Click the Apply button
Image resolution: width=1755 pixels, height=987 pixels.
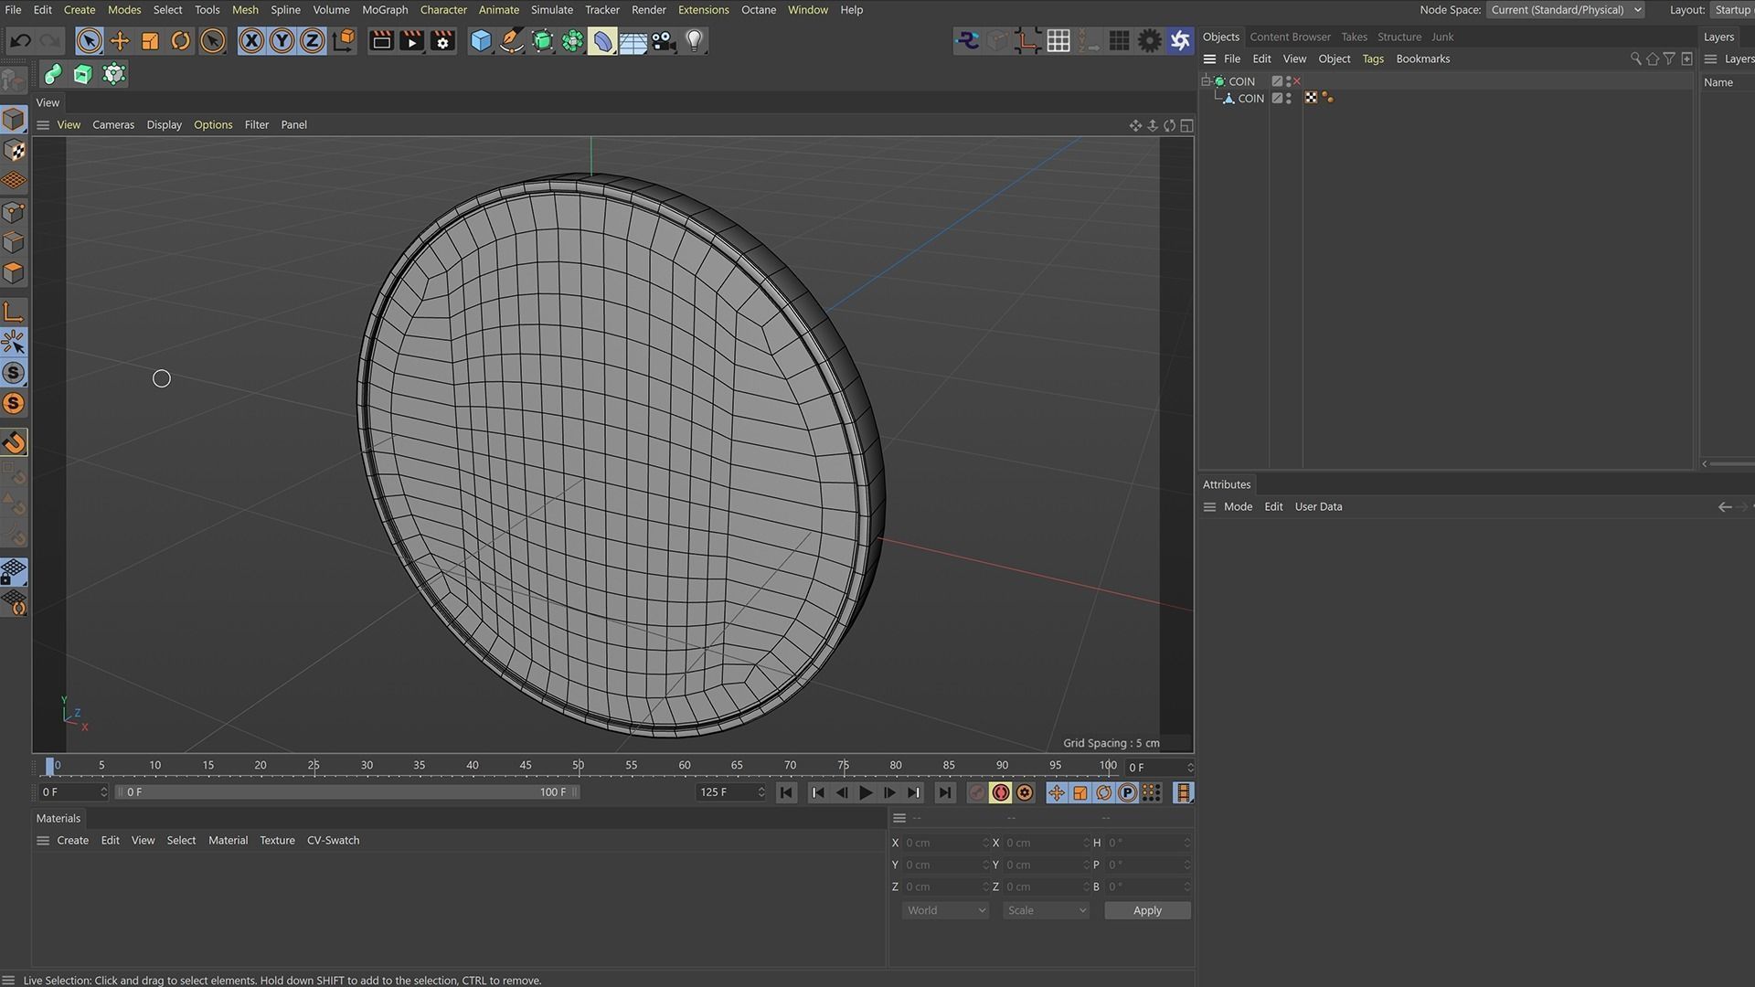click(1147, 911)
